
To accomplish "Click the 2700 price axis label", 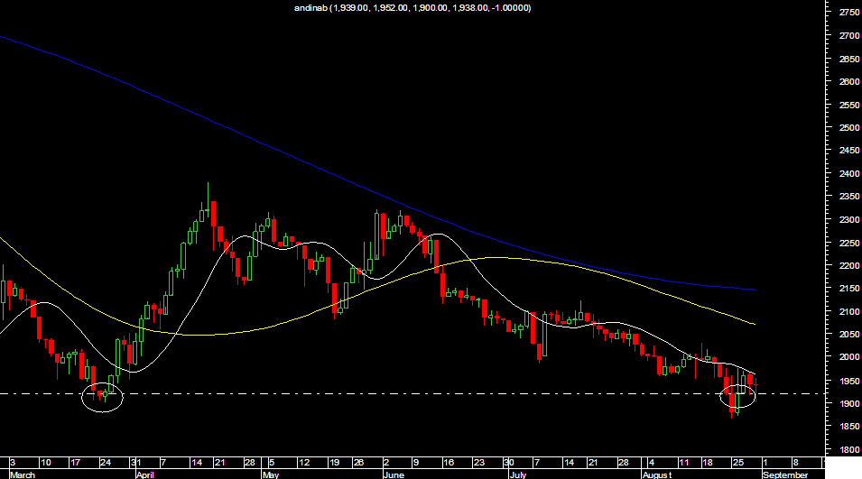I will (x=849, y=36).
